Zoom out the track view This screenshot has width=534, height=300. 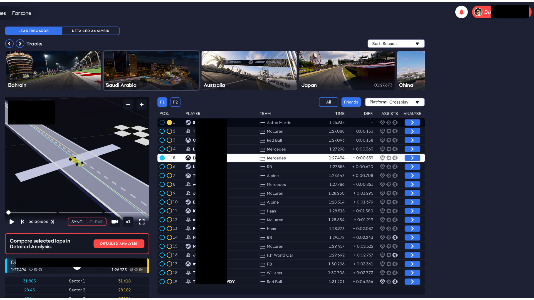pyautogui.click(x=128, y=104)
